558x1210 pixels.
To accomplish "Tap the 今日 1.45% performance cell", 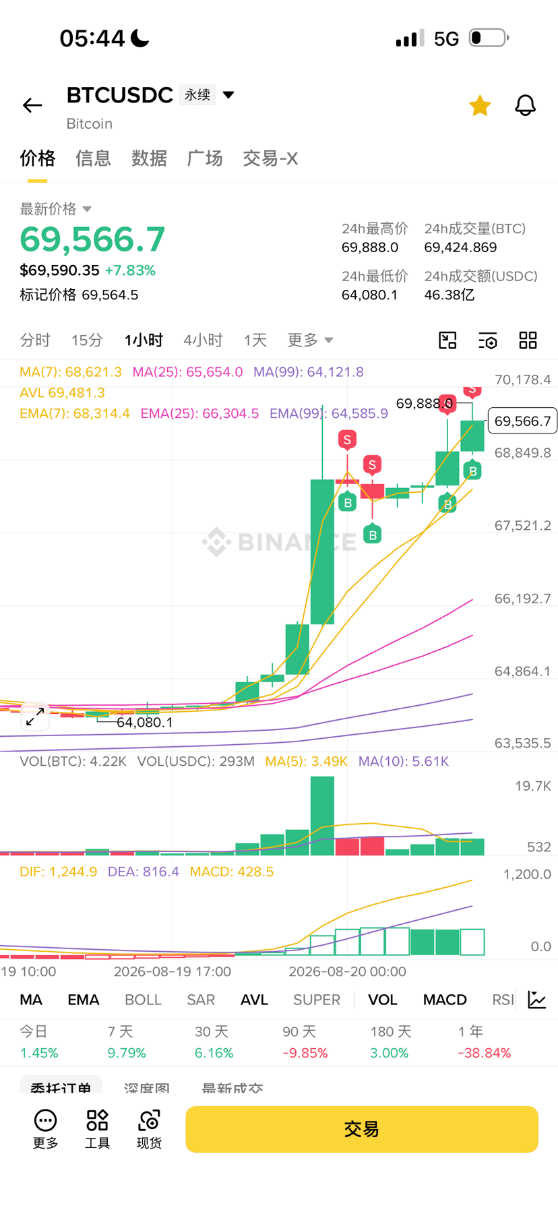I will (x=39, y=1042).
